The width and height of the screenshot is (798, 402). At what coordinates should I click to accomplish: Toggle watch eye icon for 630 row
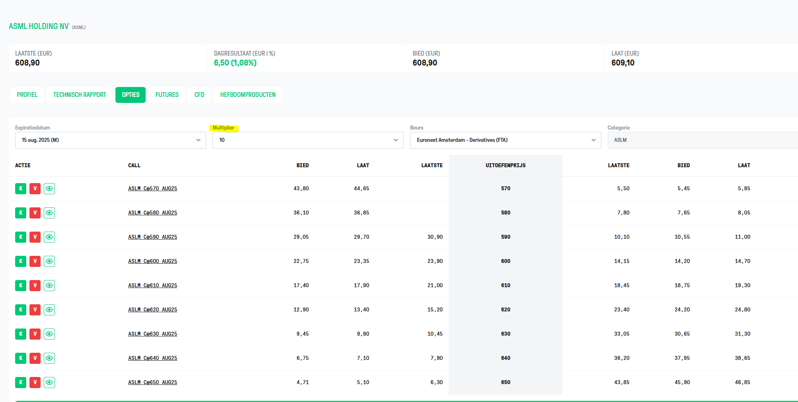click(x=49, y=334)
